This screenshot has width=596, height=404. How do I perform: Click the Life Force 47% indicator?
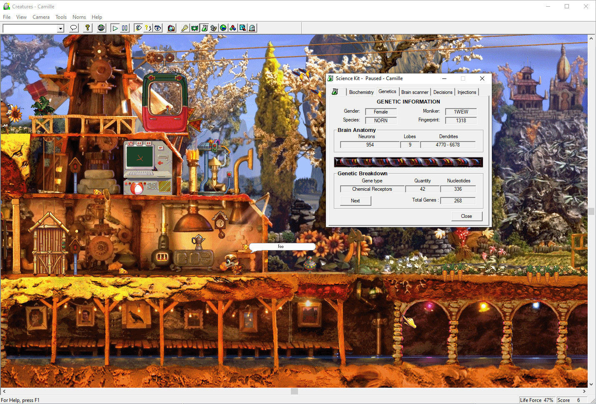click(537, 400)
